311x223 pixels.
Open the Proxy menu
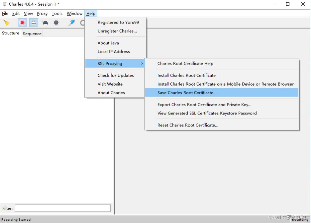tap(42, 14)
